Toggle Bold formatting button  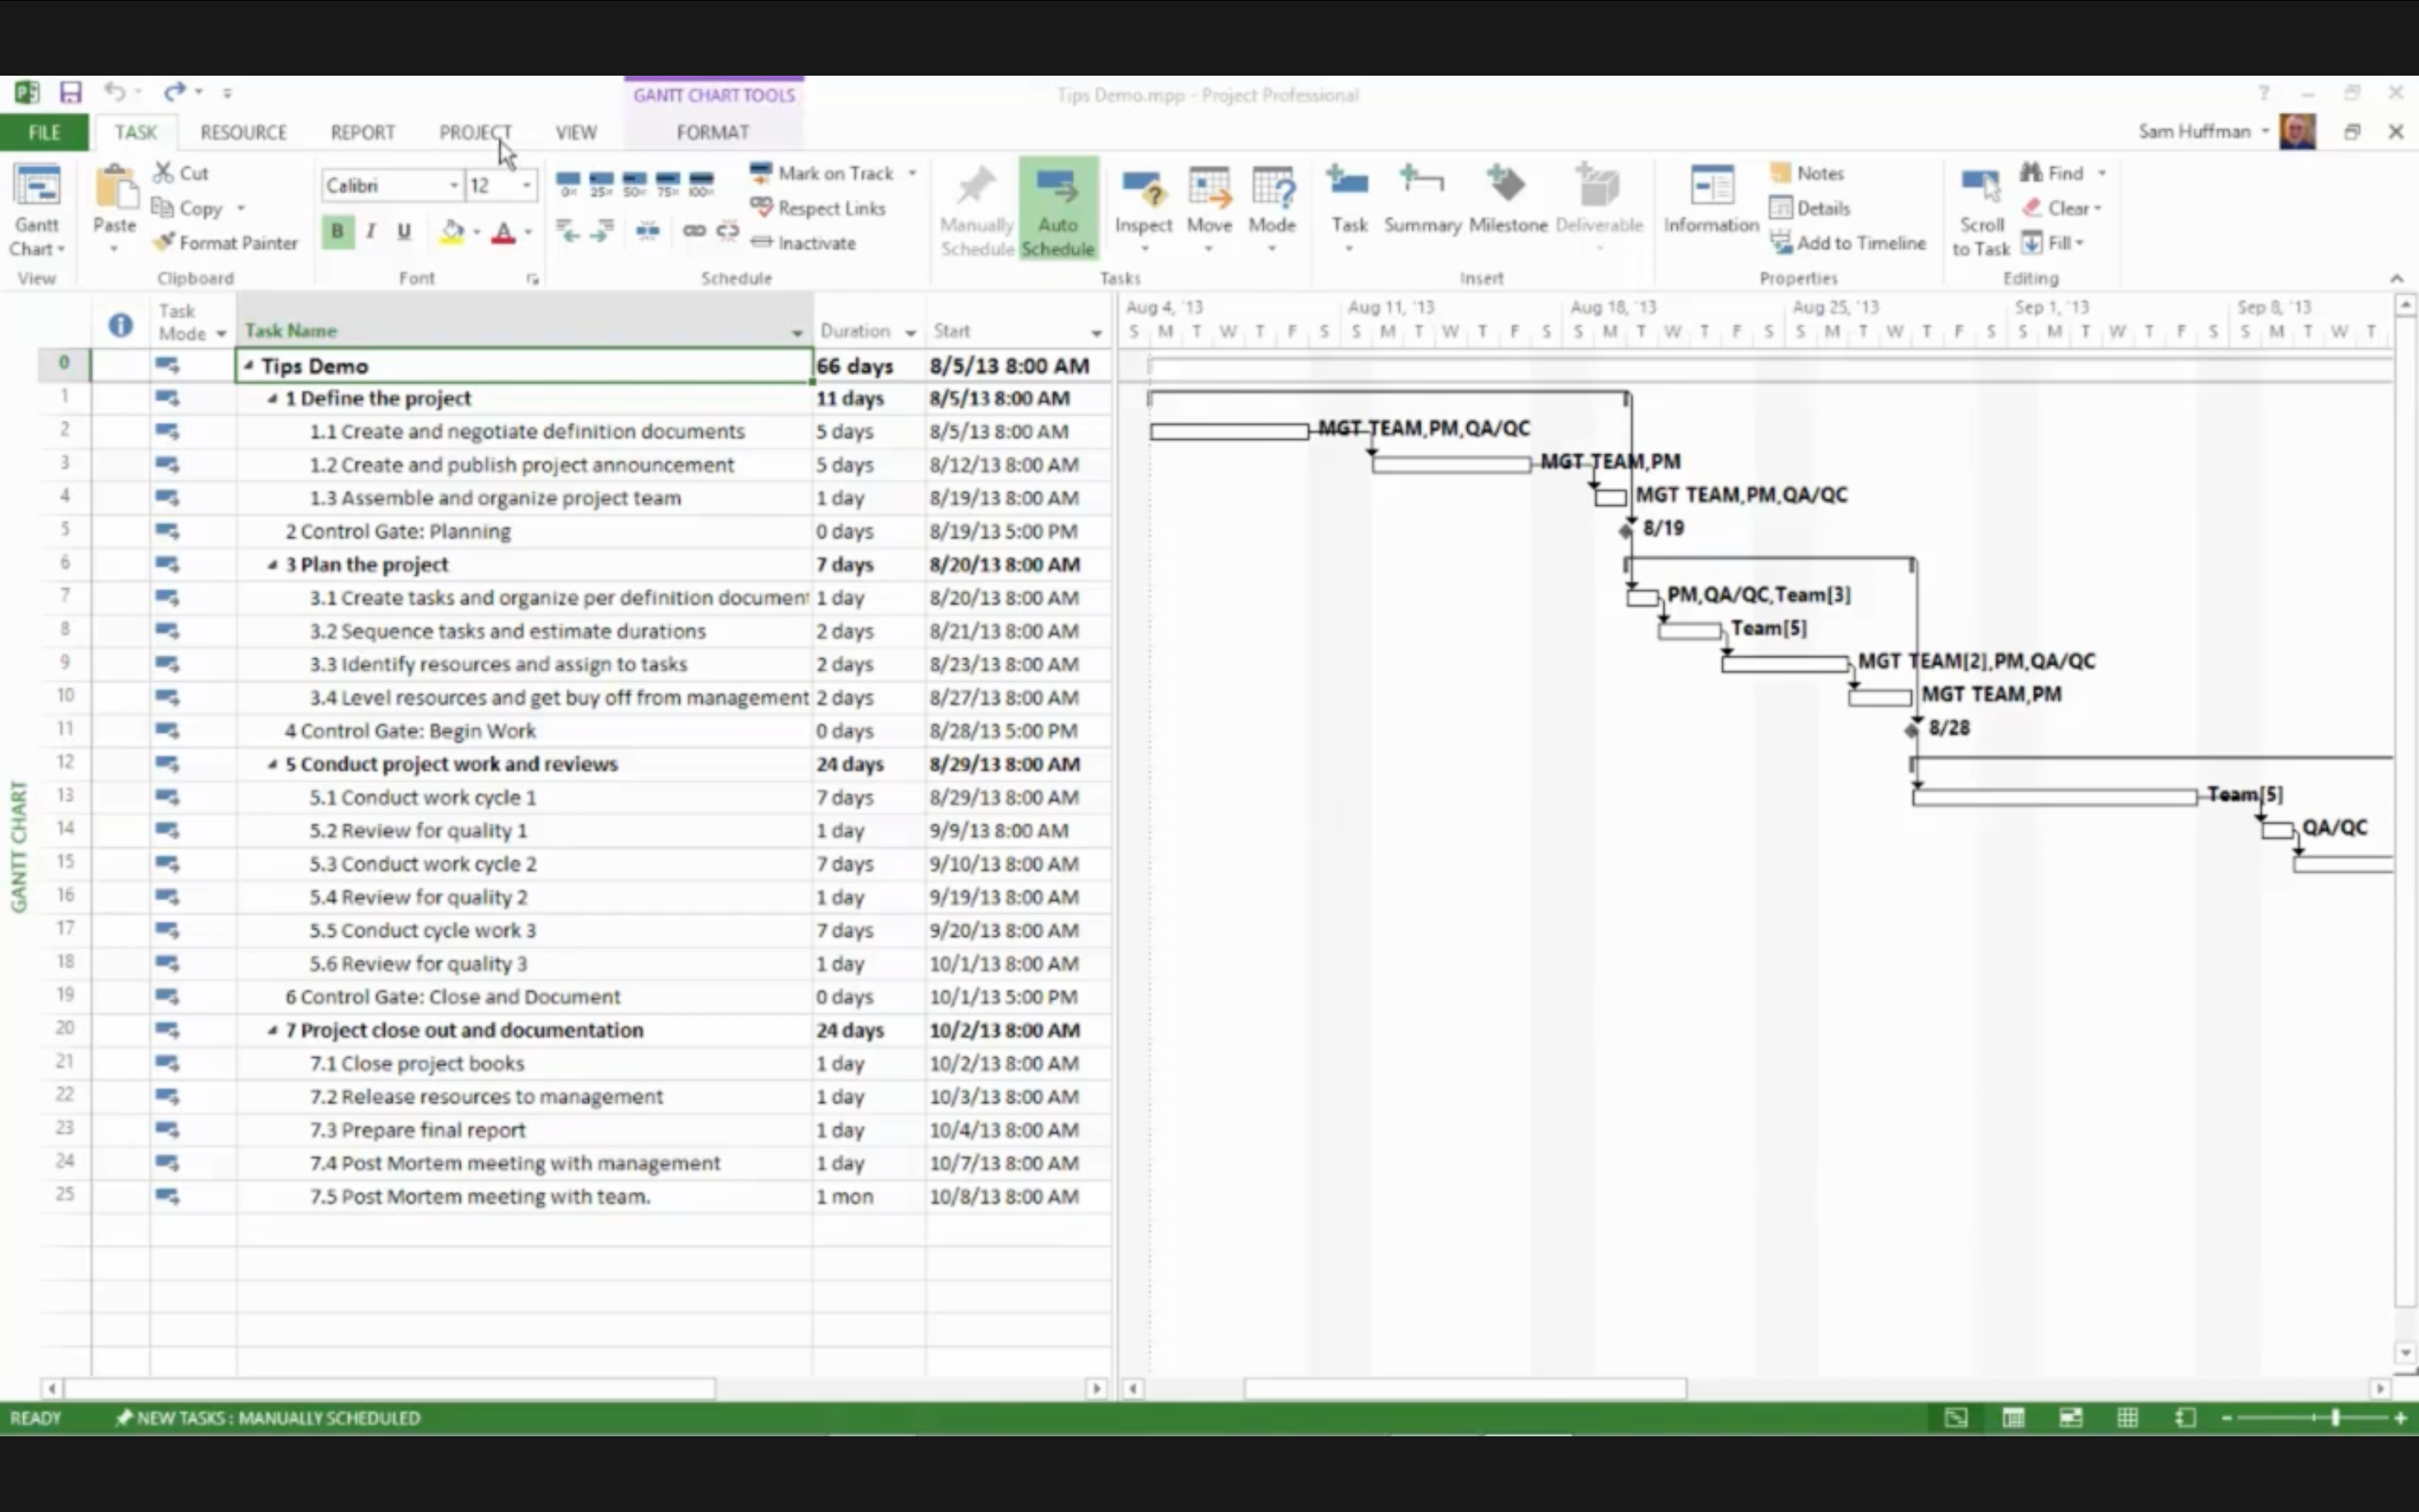pos(337,232)
